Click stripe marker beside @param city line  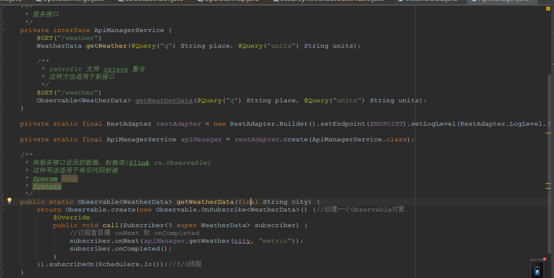(548, 184)
